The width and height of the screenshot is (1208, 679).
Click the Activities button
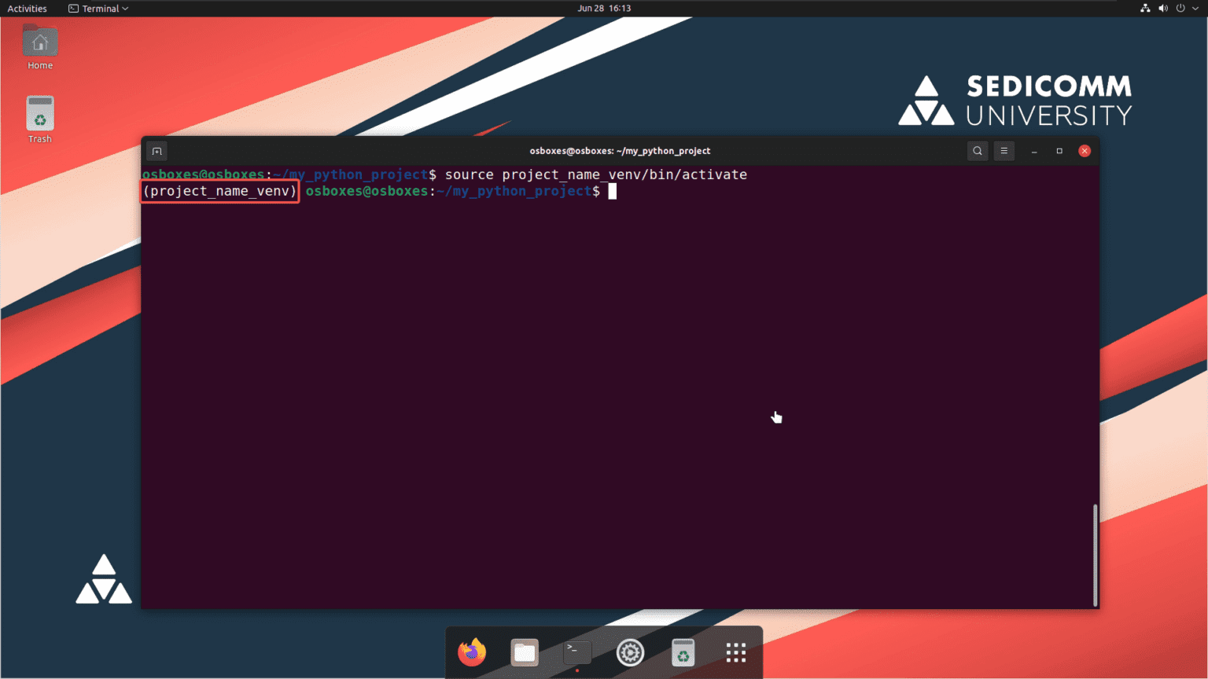(x=27, y=9)
